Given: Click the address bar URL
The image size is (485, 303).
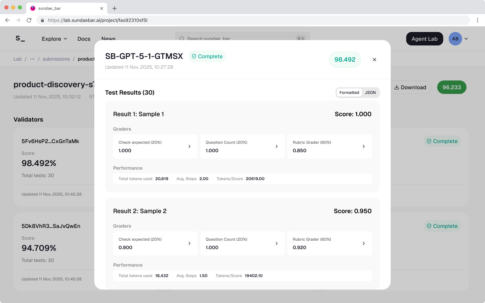Looking at the screenshot, I should [x=98, y=20].
